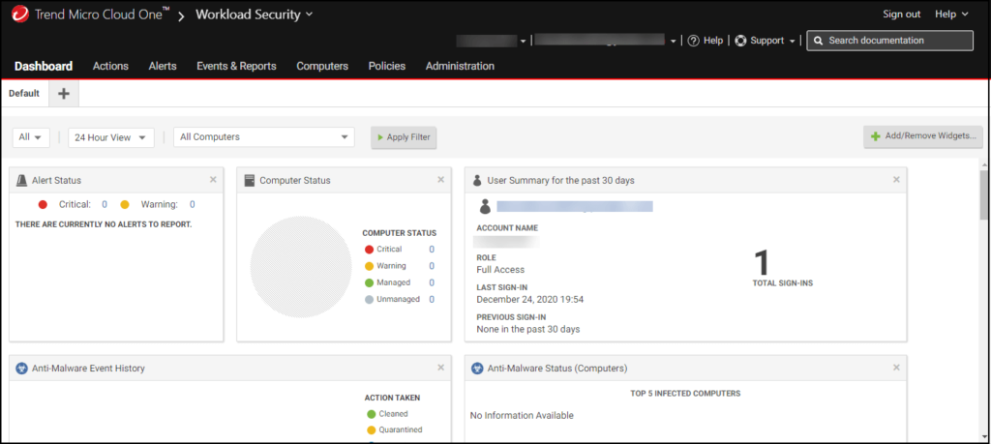Screen dimensions: 991x444
Task: Select the Default dashboard tab
Action: [x=24, y=94]
